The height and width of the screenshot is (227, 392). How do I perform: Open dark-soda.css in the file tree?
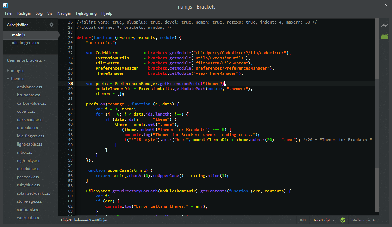[30, 120]
